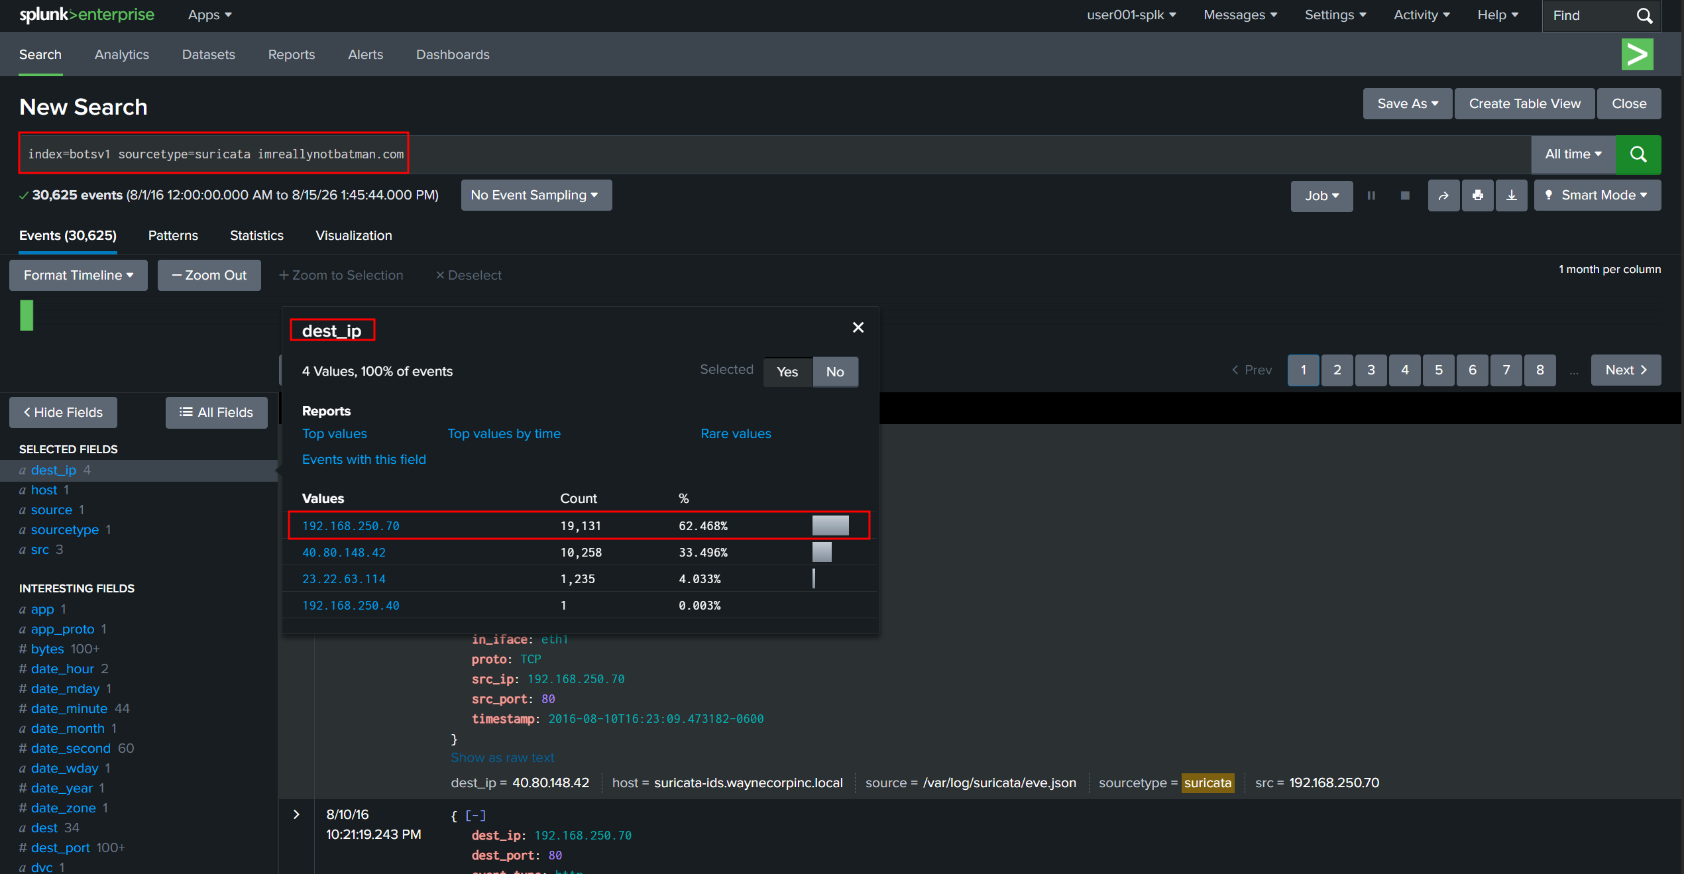Screen dimensions: 1684x874
Task: Open the All Fields dialog
Action: click(x=217, y=412)
